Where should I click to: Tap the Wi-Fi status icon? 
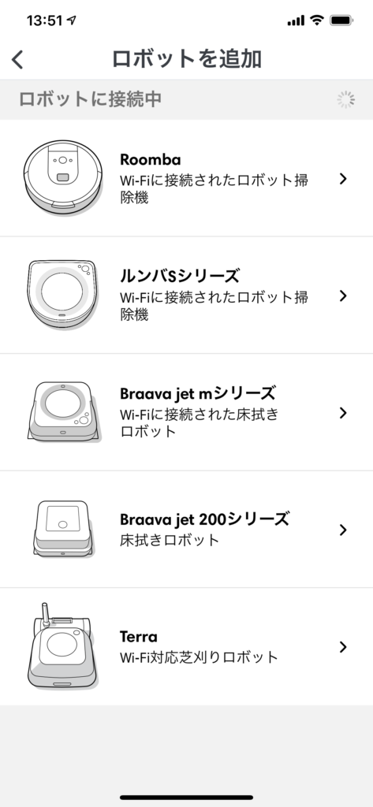click(x=317, y=20)
